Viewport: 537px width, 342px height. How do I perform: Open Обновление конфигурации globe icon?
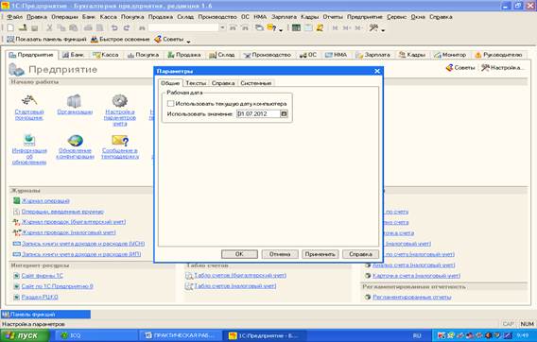[x=75, y=146]
